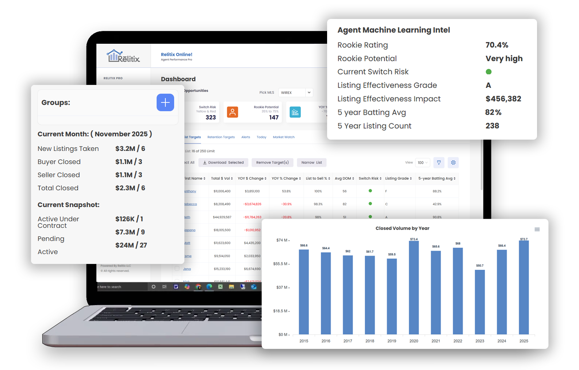The image size is (579, 370).
Task: Open agent Matt's profile link
Action: 187,243
